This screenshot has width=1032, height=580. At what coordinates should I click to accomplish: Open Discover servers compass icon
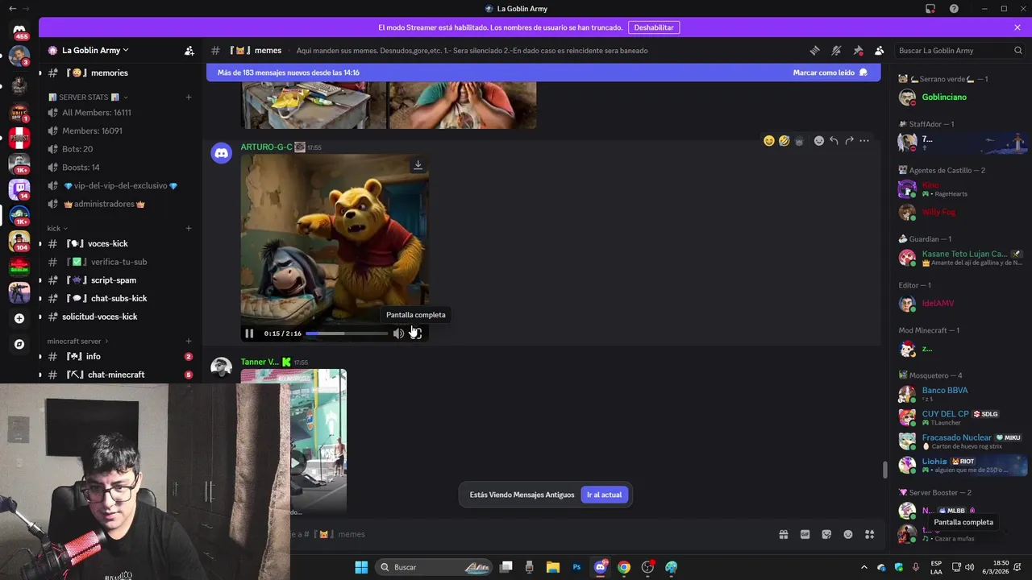[x=19, y=344]
